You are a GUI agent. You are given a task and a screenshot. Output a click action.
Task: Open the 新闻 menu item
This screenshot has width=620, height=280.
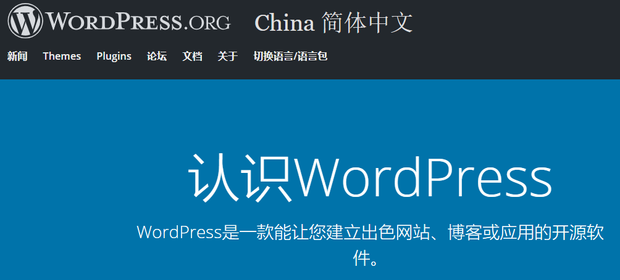click(17, 57)
